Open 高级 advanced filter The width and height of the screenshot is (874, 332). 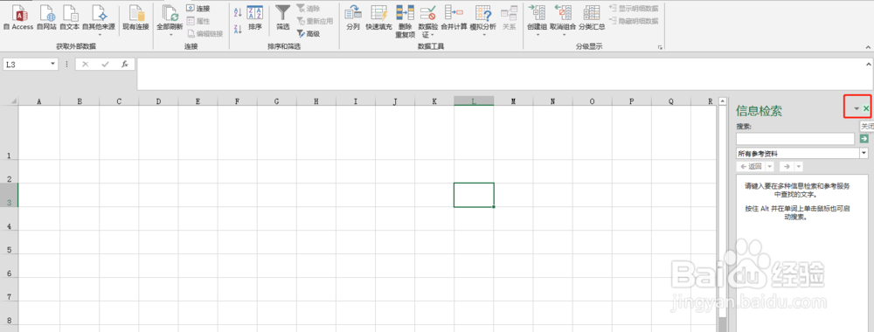(x=309, y=34)
